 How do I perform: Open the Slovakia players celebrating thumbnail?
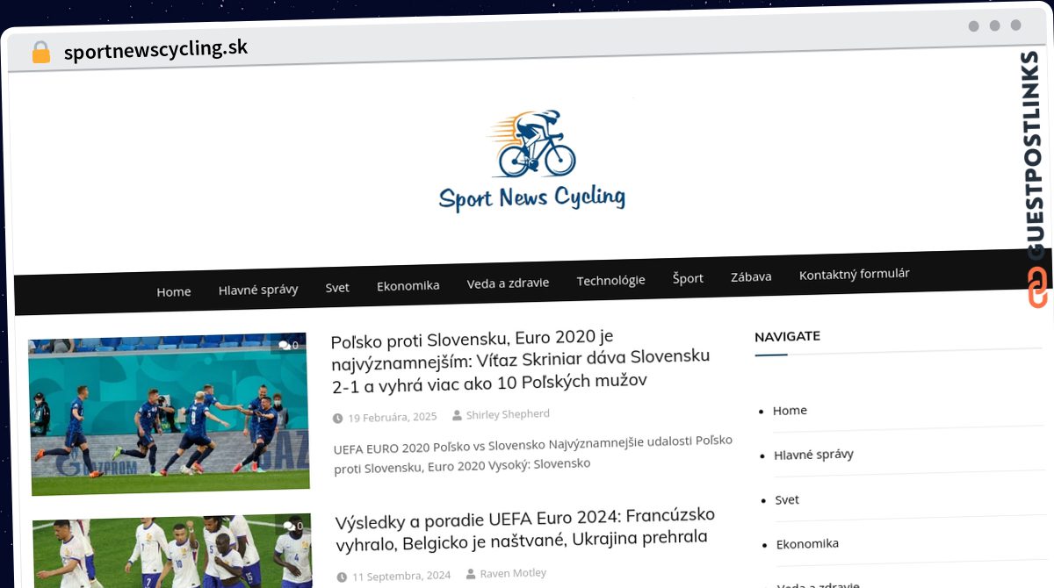169,414
